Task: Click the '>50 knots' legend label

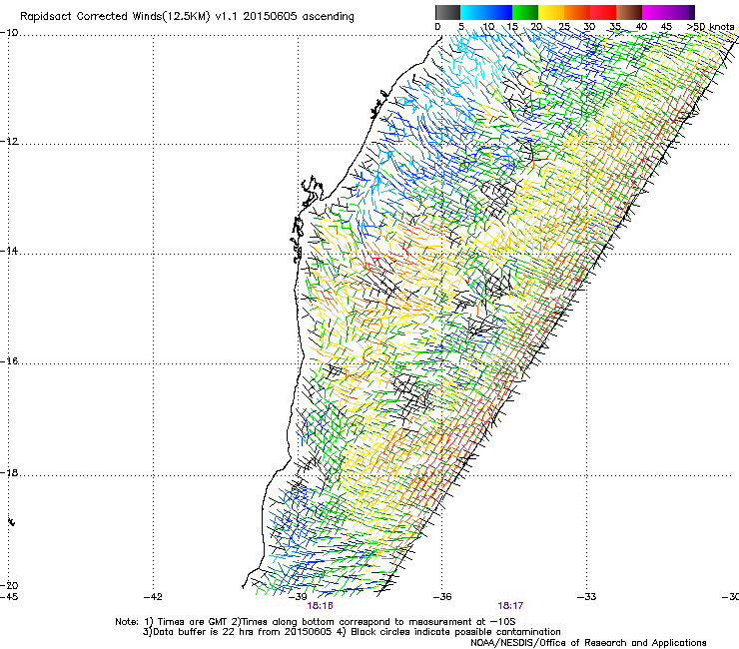Action: [x=710, y=27]
